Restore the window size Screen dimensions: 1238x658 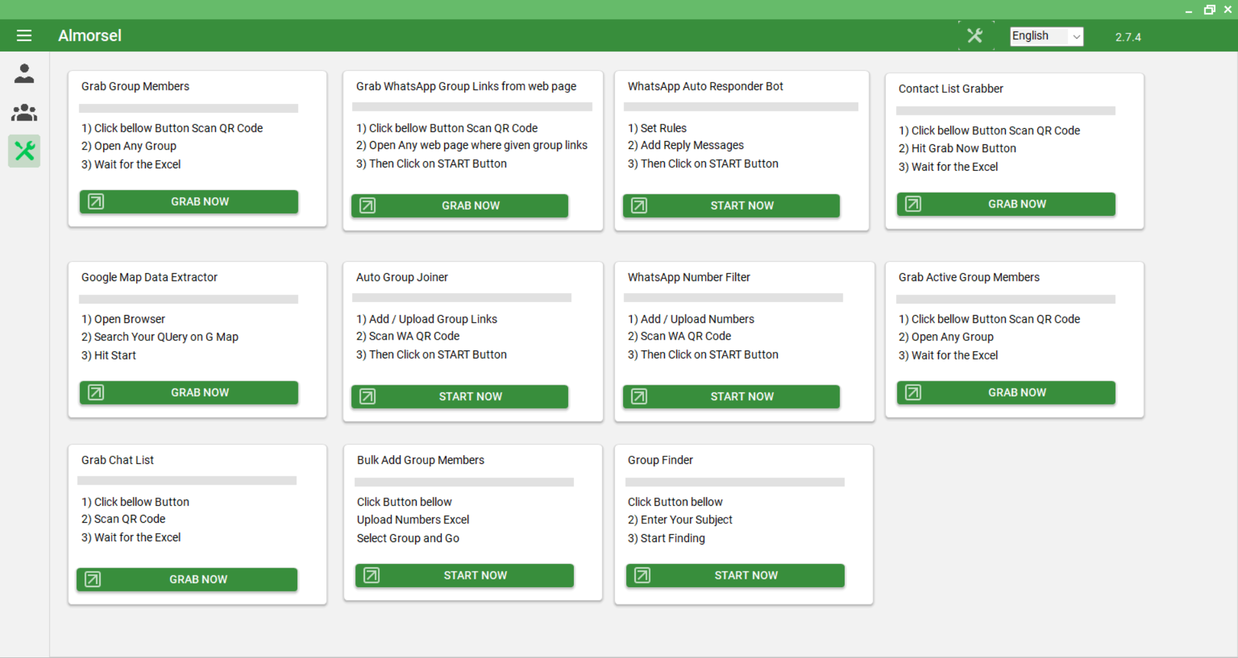coord(1210,10)
